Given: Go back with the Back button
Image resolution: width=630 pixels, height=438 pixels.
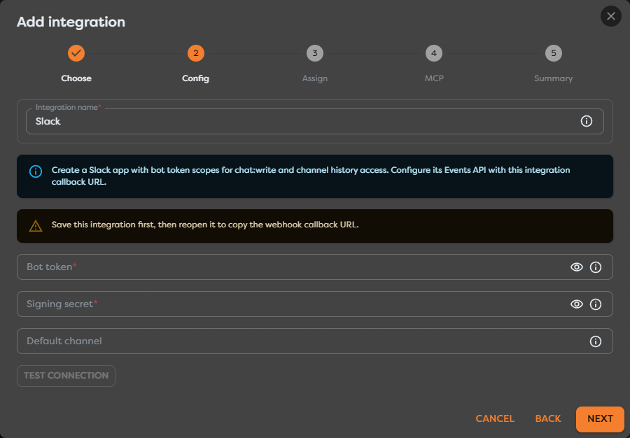Looking at the screenshot, I should (547, 418).
